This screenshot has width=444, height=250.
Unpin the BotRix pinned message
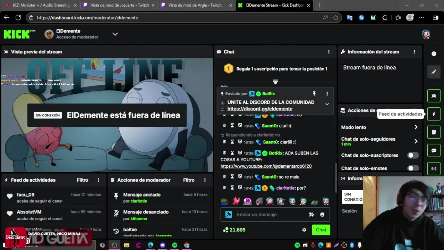[x=314, y=94]
